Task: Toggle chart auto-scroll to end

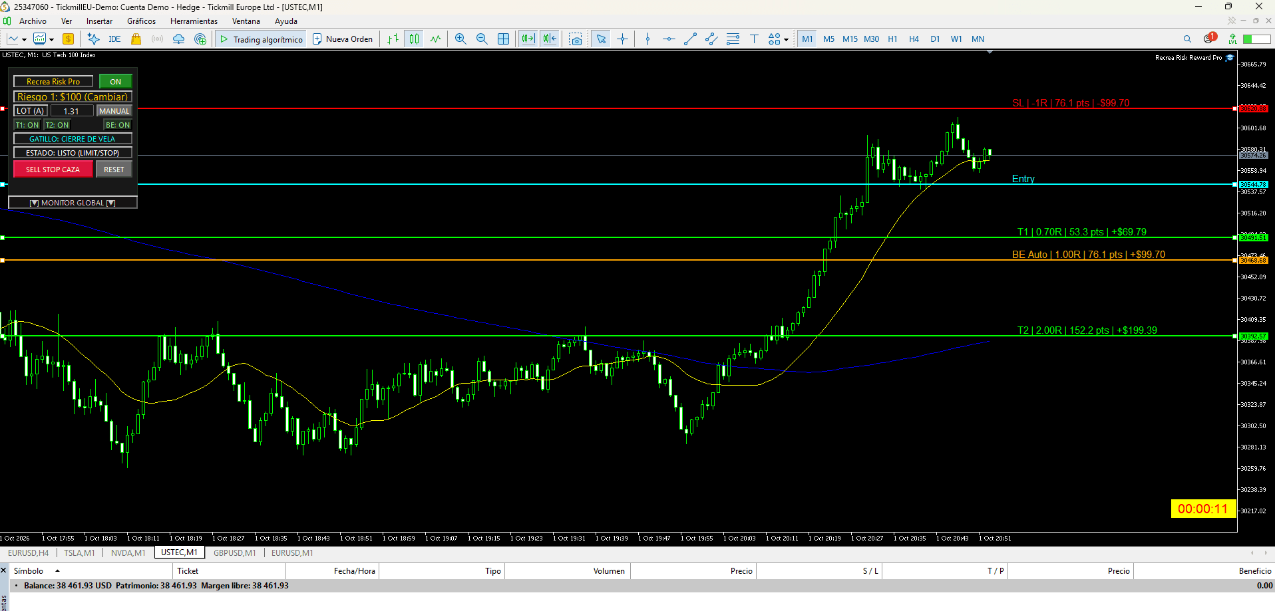Action: point(528,39)
